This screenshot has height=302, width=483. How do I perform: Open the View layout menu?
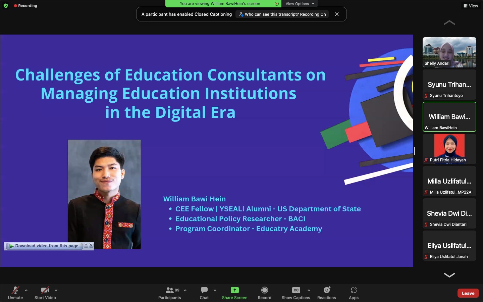coord(471,6)
